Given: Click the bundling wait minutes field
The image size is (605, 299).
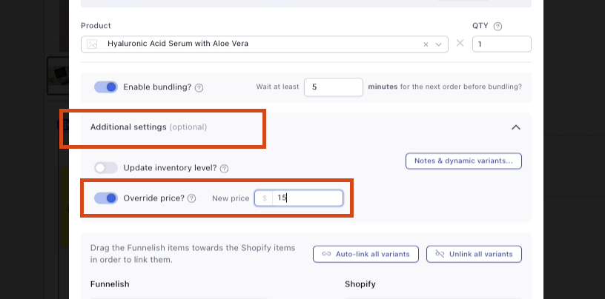Looking at the screenshot, I should [333, 87].
